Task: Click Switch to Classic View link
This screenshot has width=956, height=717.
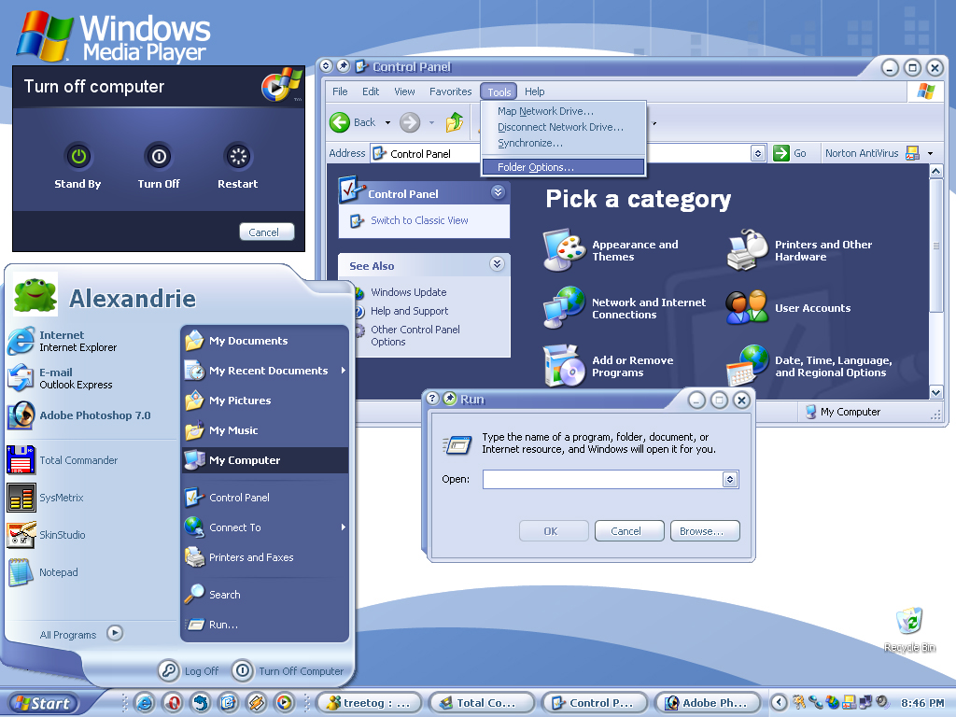Action: [419, 220]
